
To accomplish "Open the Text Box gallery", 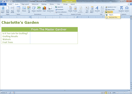I will 87,10.
